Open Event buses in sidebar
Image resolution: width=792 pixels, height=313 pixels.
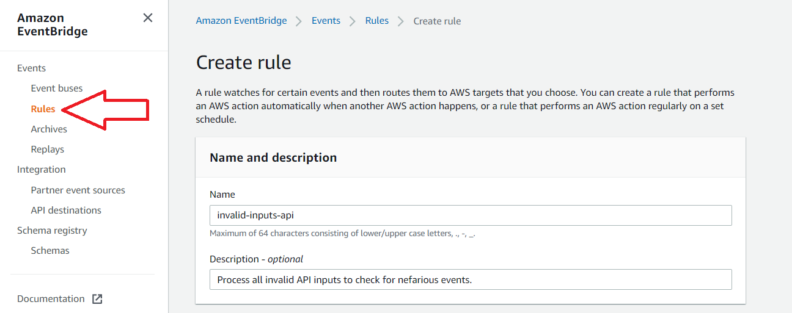57,88
